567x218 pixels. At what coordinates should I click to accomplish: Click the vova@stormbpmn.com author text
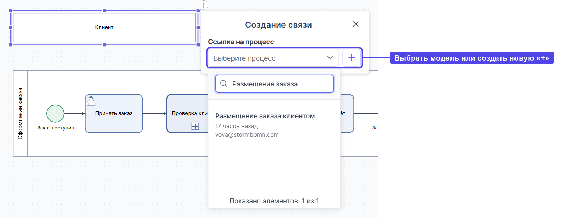click(247, 135)
